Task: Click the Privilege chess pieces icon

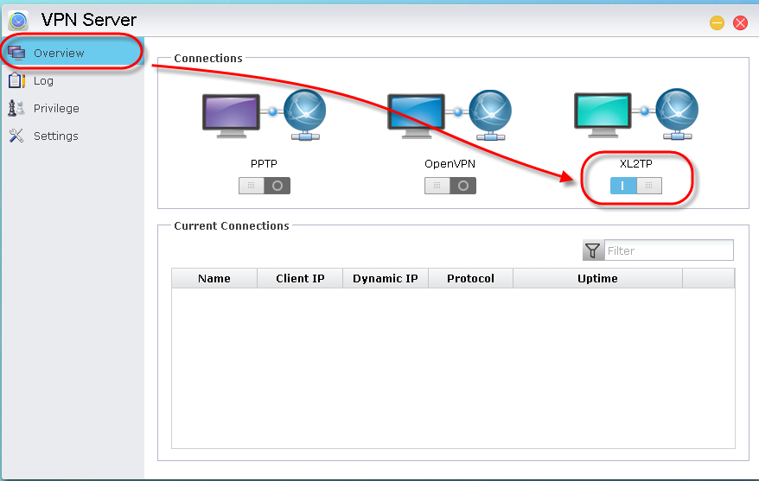Action: tap(16, 108)
